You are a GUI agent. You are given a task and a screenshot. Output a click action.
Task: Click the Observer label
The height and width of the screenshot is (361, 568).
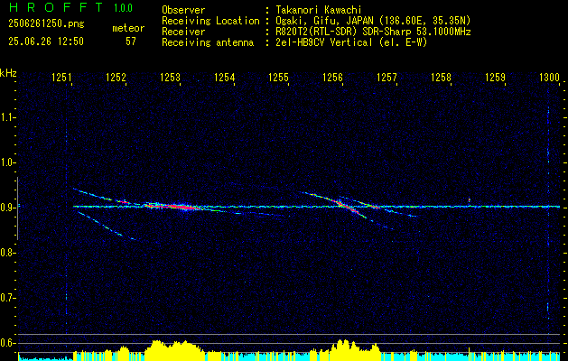183,10
